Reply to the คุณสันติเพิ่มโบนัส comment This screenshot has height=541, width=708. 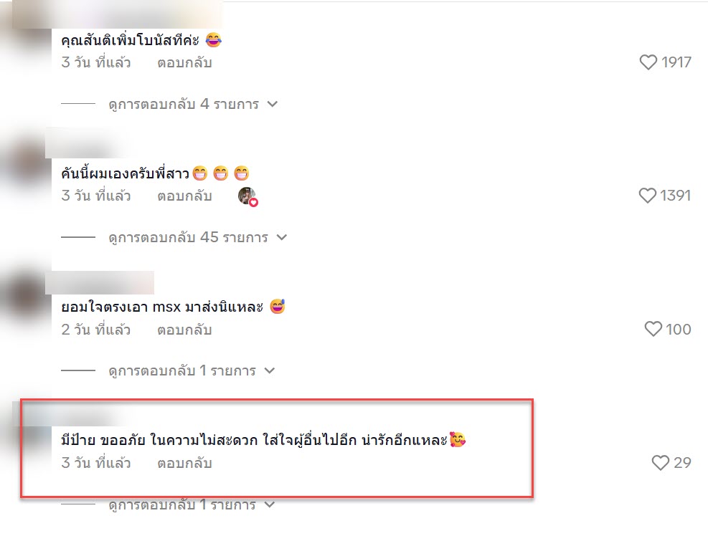(x=184, y=63)
